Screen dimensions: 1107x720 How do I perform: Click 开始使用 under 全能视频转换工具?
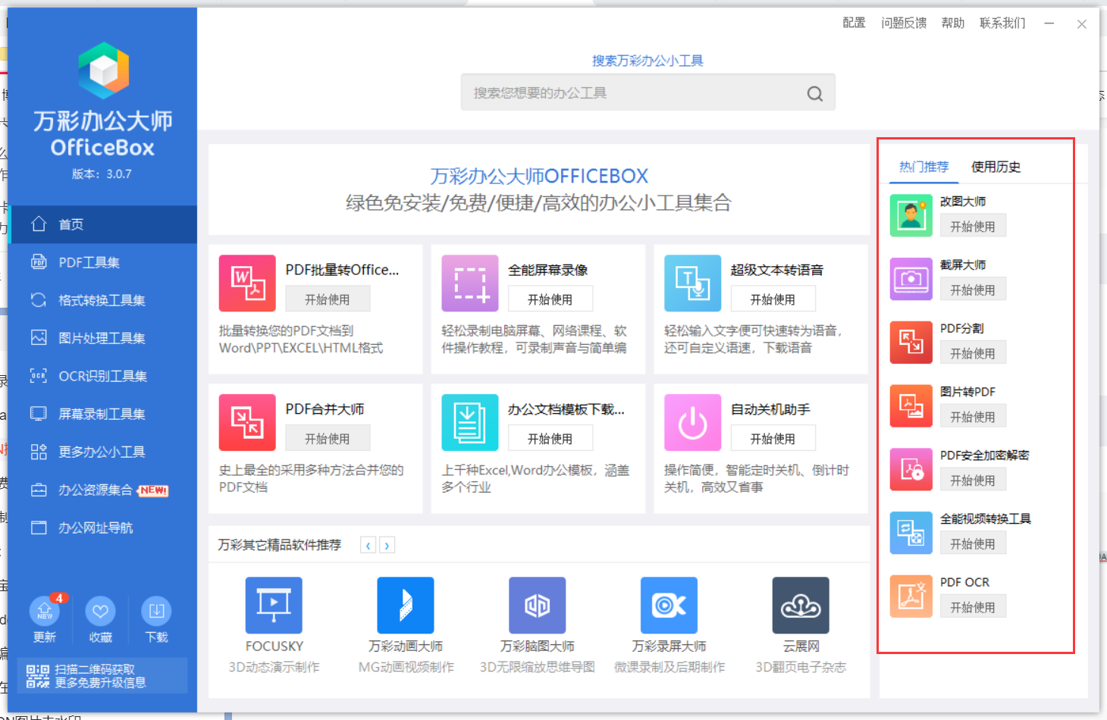[x=973, y=543]
